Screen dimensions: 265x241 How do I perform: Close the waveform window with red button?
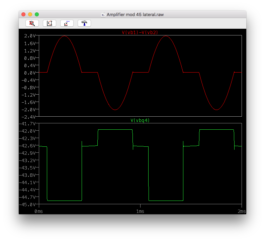click(x=23, y=14)
